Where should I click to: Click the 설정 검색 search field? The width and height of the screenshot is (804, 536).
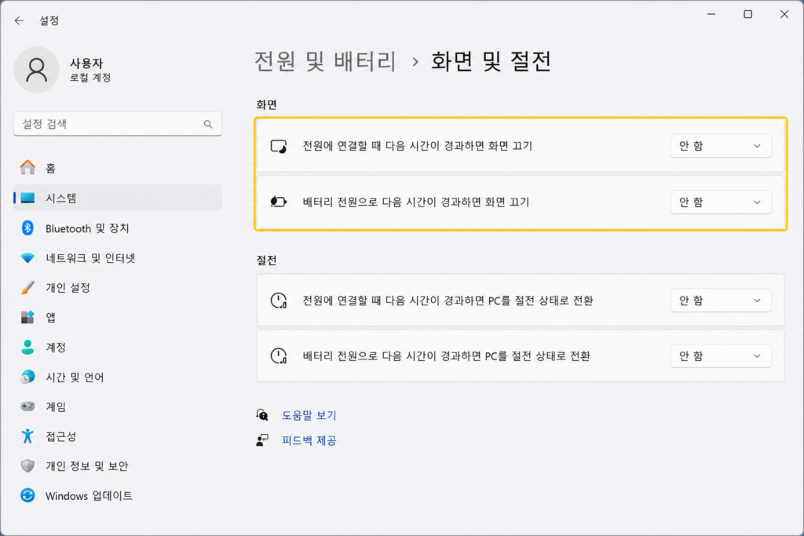pos(118,124)
